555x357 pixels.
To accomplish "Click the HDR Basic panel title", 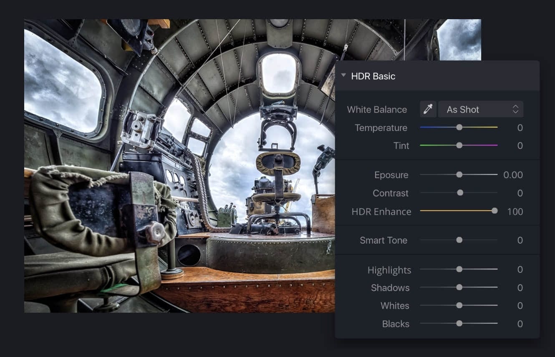I will coord(373,76).
